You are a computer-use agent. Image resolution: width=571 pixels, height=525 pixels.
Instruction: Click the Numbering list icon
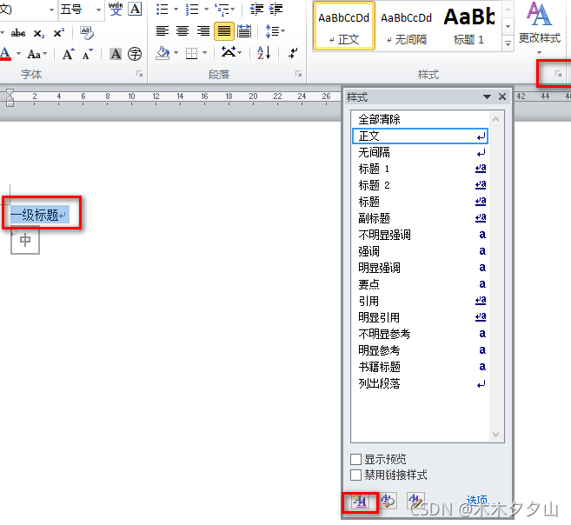[x=192, y=9]
